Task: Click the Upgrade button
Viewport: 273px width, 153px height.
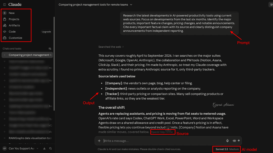Action: pyautogui.click(x=46, y=32)
